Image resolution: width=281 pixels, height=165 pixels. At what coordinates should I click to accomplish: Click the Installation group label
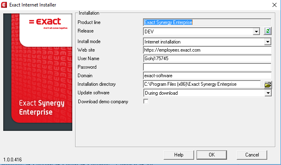89,13
